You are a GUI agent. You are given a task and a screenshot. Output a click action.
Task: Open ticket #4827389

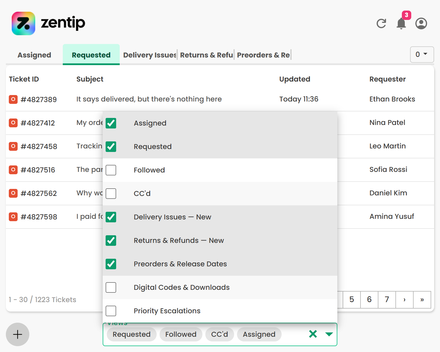[x=39, y=99]
